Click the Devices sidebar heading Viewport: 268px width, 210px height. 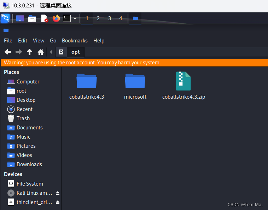(x=13, y=174)
